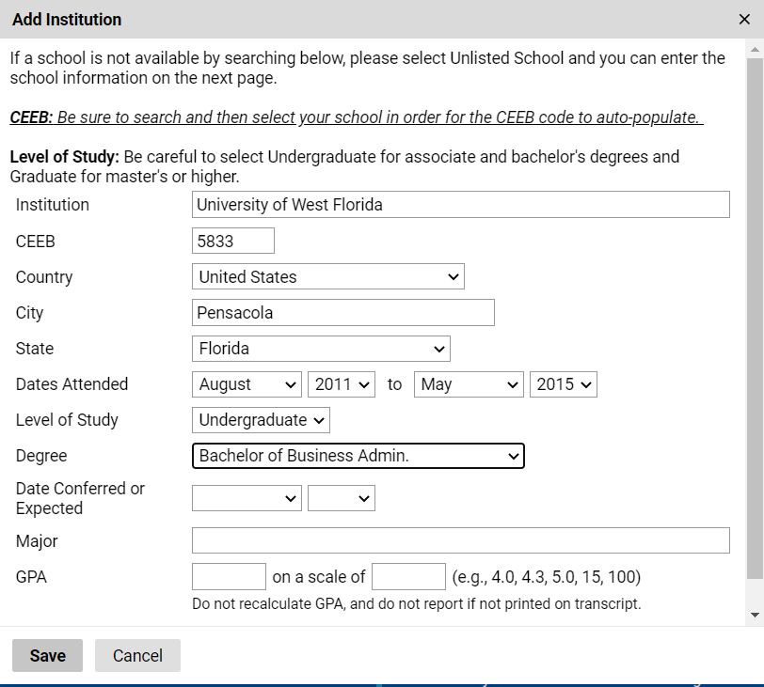Click the CEEB code field
This screenshot has width=764, height=687.
[233, 241]
